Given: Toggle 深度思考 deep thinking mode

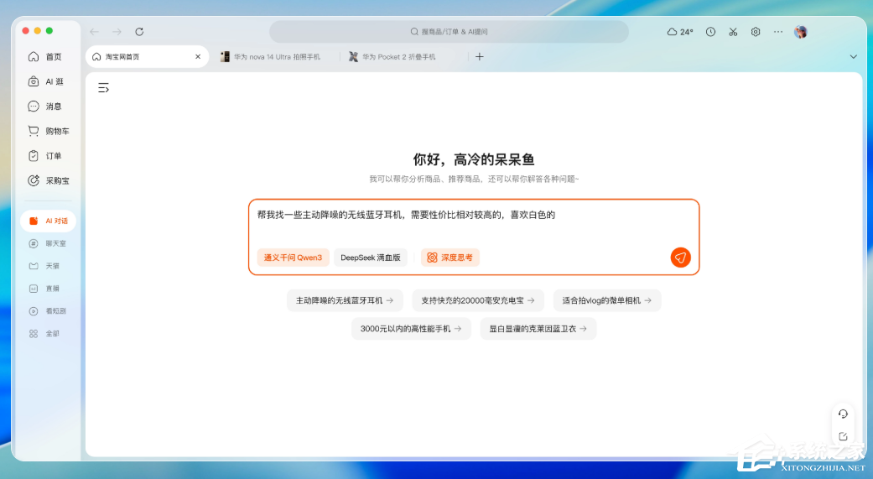Looking at the screenshot, I should (x=449, y=258).
